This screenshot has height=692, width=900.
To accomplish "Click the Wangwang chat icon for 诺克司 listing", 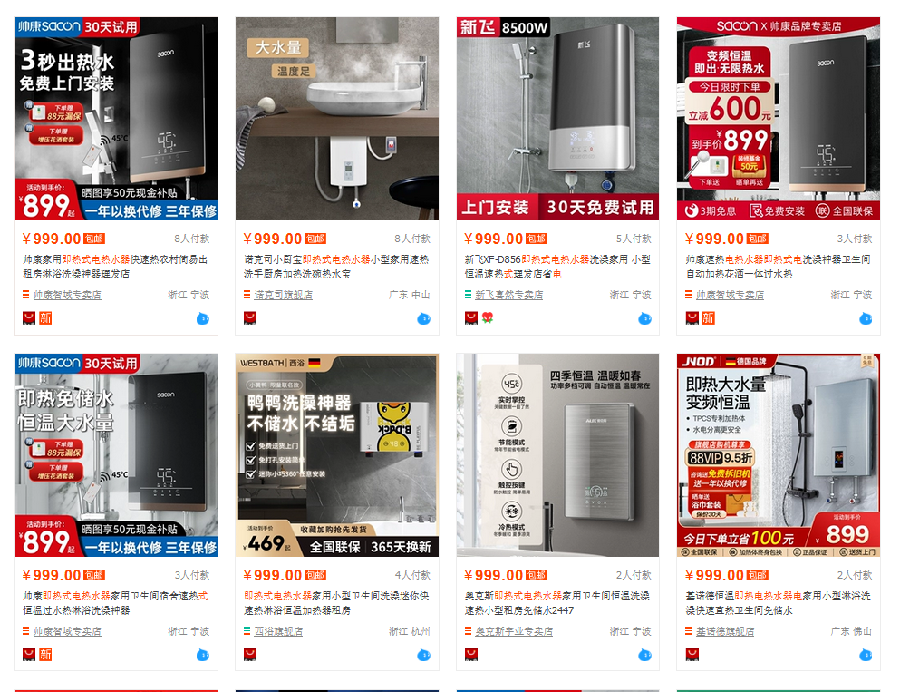I will tap(423, 318).
